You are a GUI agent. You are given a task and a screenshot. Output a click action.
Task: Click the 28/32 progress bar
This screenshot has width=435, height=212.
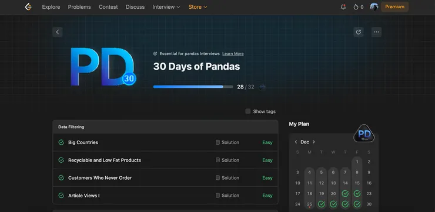tap(193, 87)
